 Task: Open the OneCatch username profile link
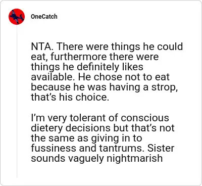tap(44, 17)
